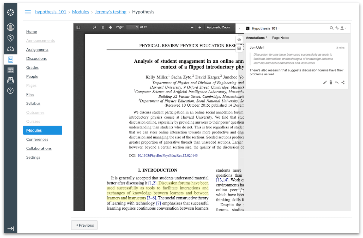363x238 pixels.
Task: Reply to Jon Udell's annotation
Action: point(337,82)
